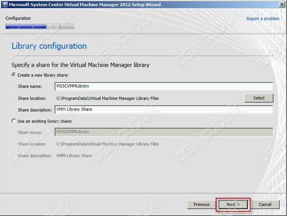Select Create a new library share option

click(x=14, y=75)
